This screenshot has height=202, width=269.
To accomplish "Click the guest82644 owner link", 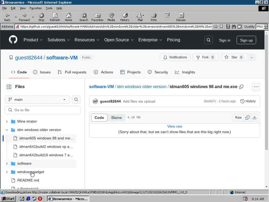I will coord(29,58).
